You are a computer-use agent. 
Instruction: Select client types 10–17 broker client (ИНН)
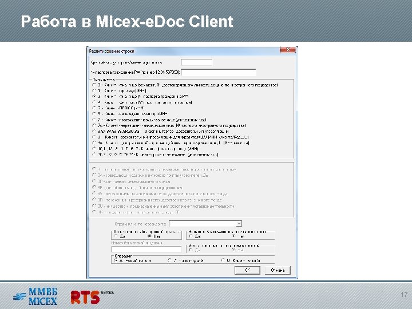[94, 149]
